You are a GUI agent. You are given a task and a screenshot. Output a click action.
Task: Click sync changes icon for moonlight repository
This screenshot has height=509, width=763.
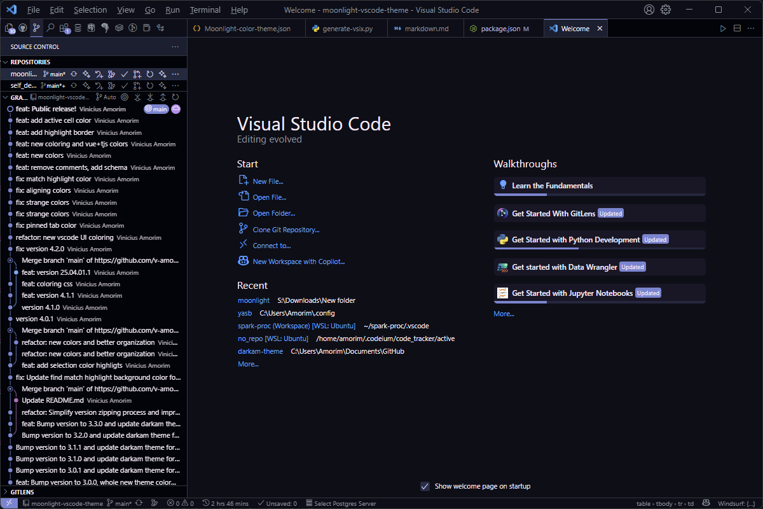(74, 74)
